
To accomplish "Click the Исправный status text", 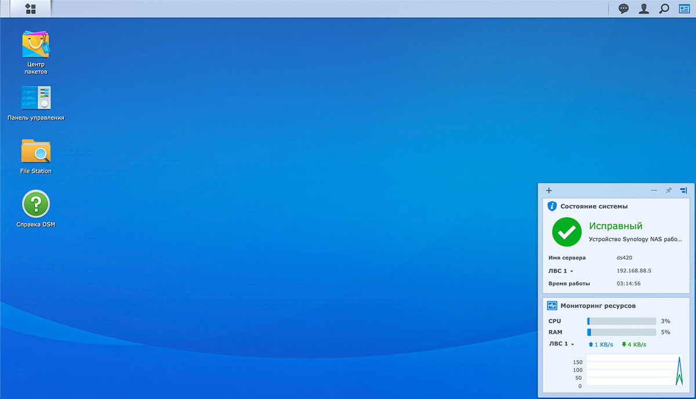I will (616, 226).
